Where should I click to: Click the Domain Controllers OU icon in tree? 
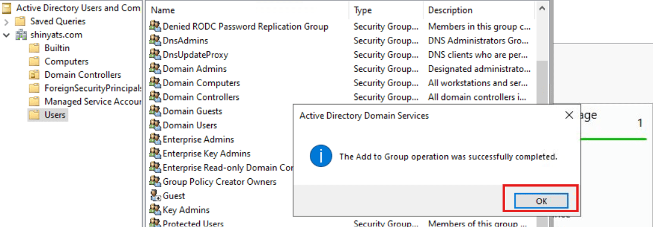click(34, 75)
